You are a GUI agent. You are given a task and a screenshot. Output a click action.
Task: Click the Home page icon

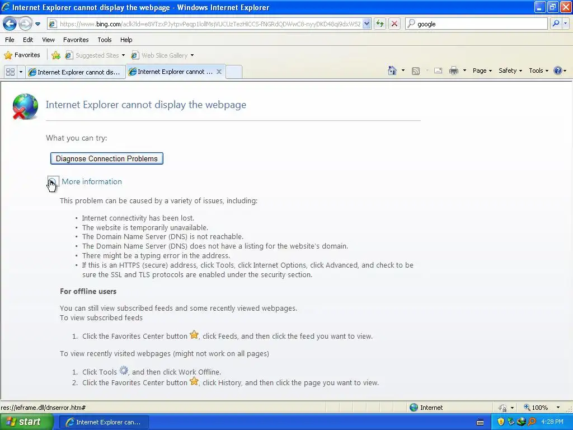point(392,71)
